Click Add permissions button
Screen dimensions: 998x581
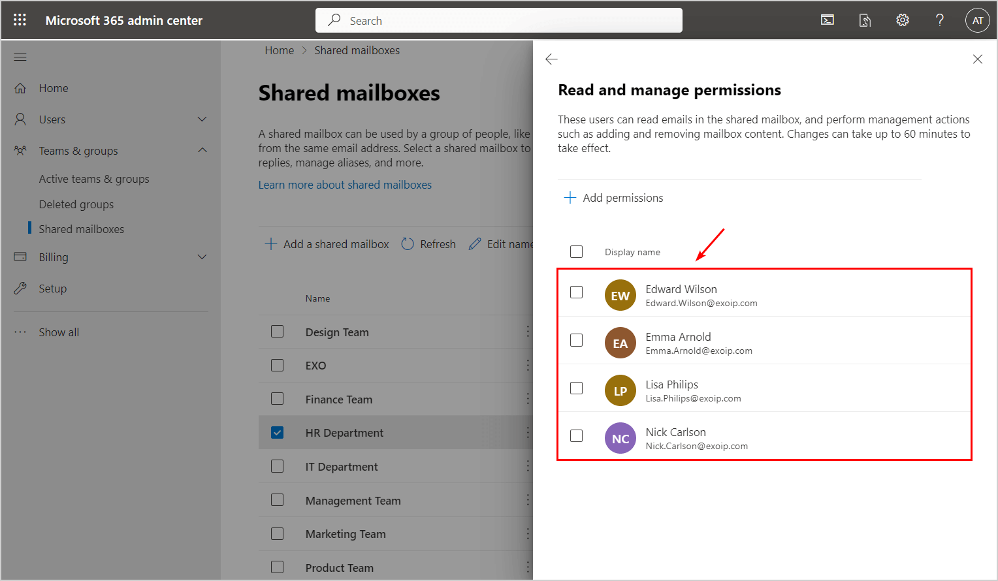[x=614, y=198]
